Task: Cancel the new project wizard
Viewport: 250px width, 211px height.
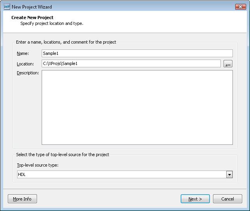Action: click(227, 199)
